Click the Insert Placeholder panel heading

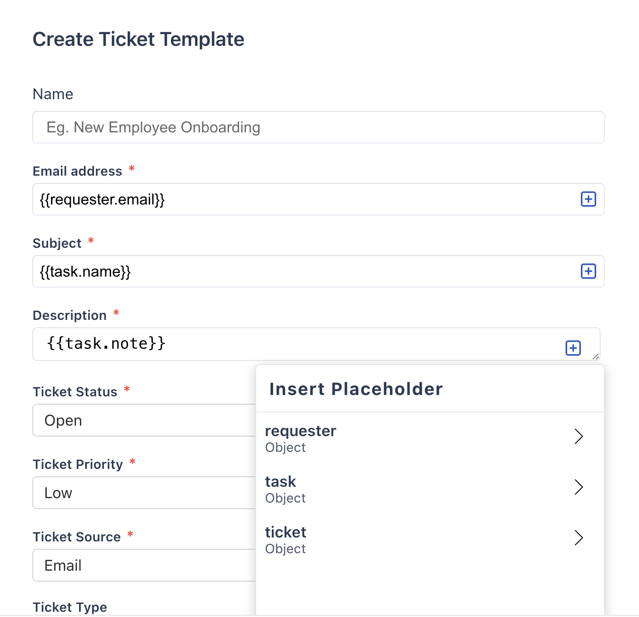[356, 389]
